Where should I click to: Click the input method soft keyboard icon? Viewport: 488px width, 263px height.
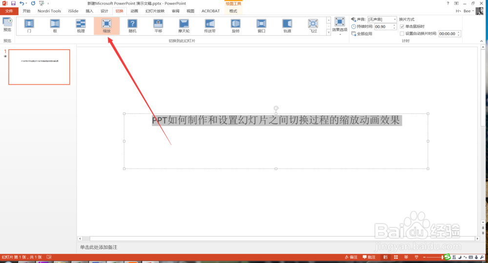pyautogui.click(x=471, y=257)
